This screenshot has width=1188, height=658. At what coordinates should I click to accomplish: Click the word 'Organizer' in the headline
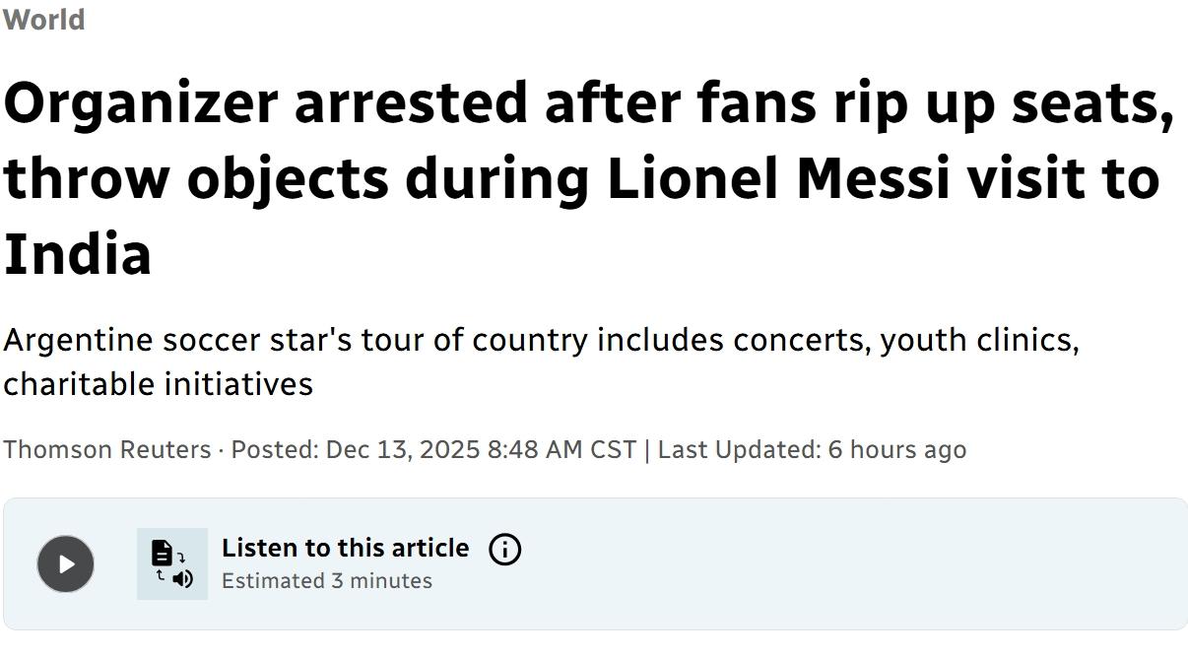point(141,102)
